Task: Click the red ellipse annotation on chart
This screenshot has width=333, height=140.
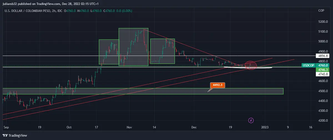Action: [x=251, y=65]
